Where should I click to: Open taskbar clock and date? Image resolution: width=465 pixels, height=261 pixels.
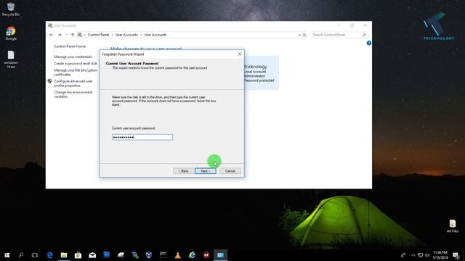click(440, 255)
